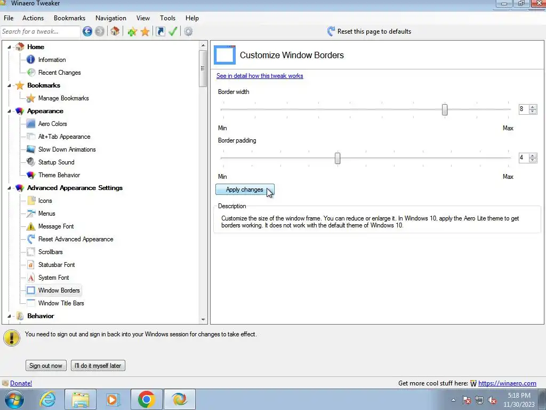Go to the home page toolbar icon
Screen dimensions: 546x410
[115, 31]
